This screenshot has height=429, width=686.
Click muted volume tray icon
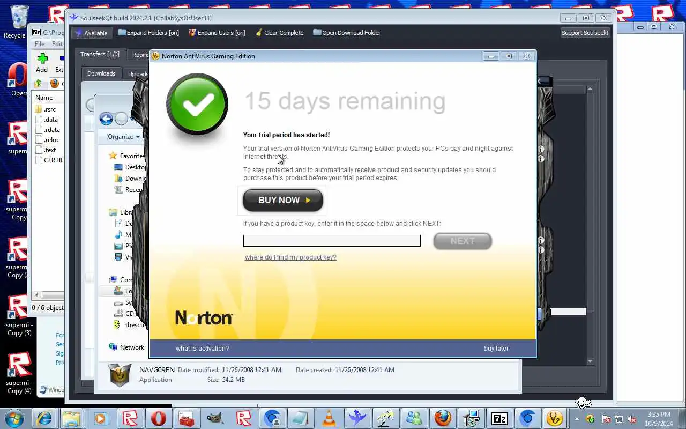click(632, 419)
